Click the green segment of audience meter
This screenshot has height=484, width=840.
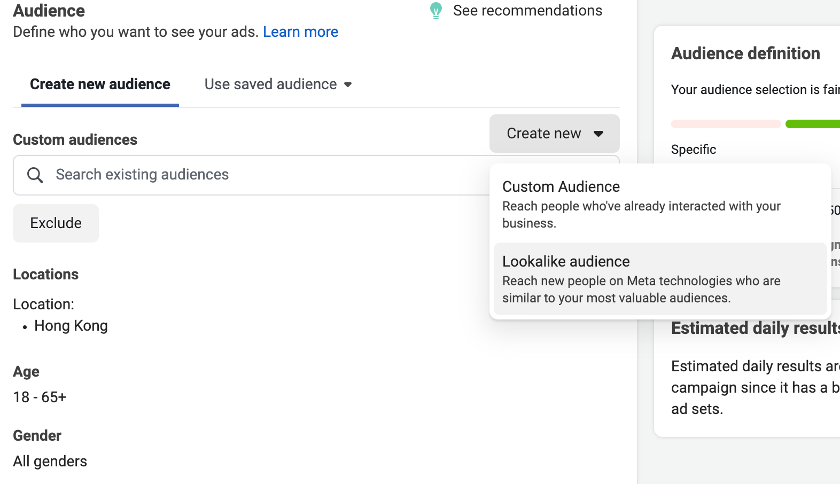pos(812,124)
